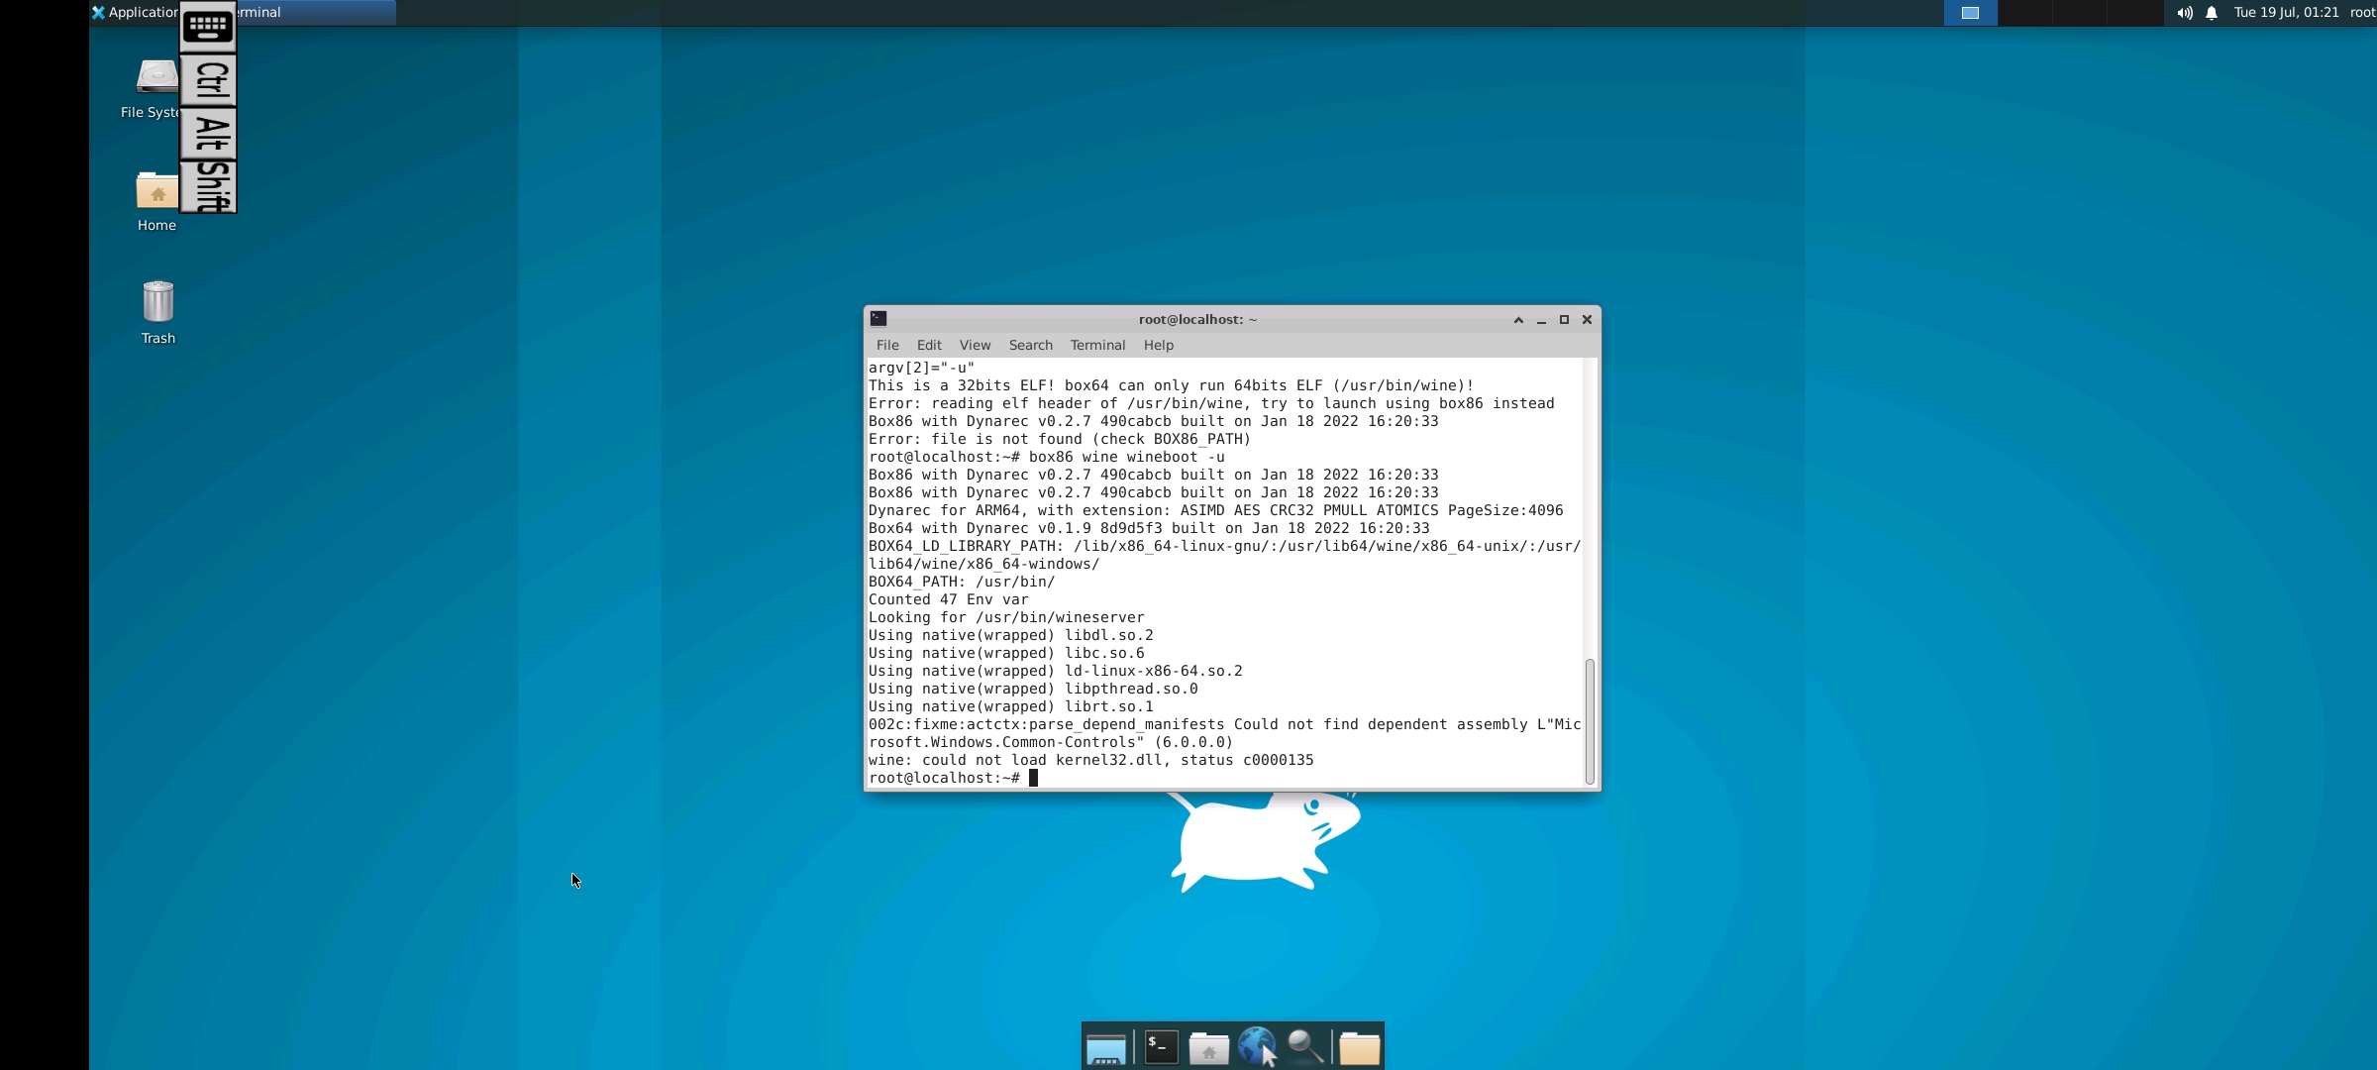The height and width of the screenshot is (1070, 2377).
Task: Toggle the Shift on-screen key
Action: click(208, 186)
